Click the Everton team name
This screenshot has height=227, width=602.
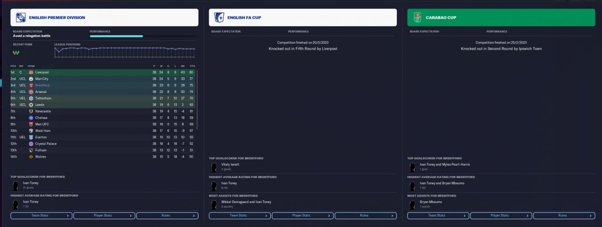[41, 137]
